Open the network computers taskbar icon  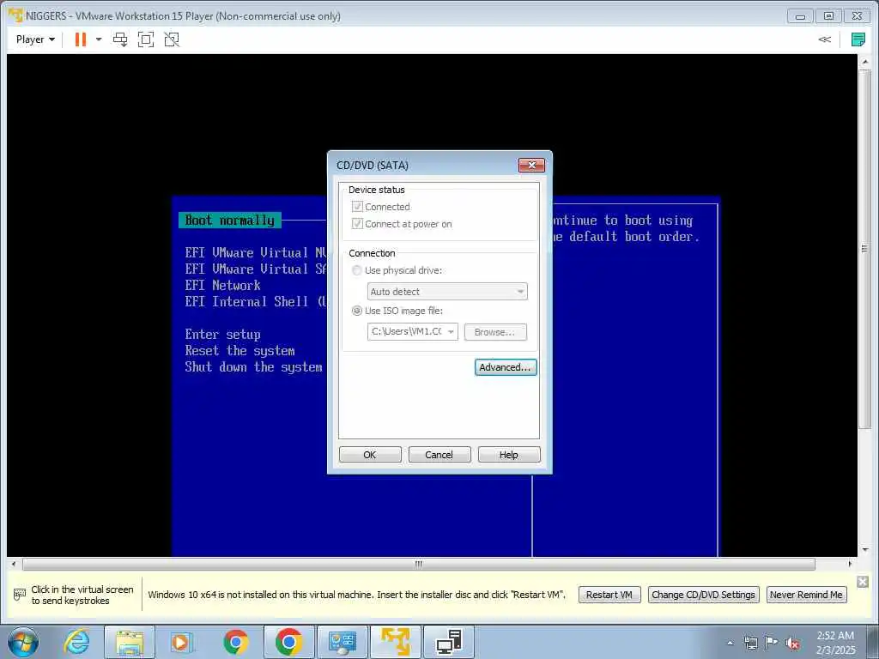pyautogui.click(x=448, y=642)
